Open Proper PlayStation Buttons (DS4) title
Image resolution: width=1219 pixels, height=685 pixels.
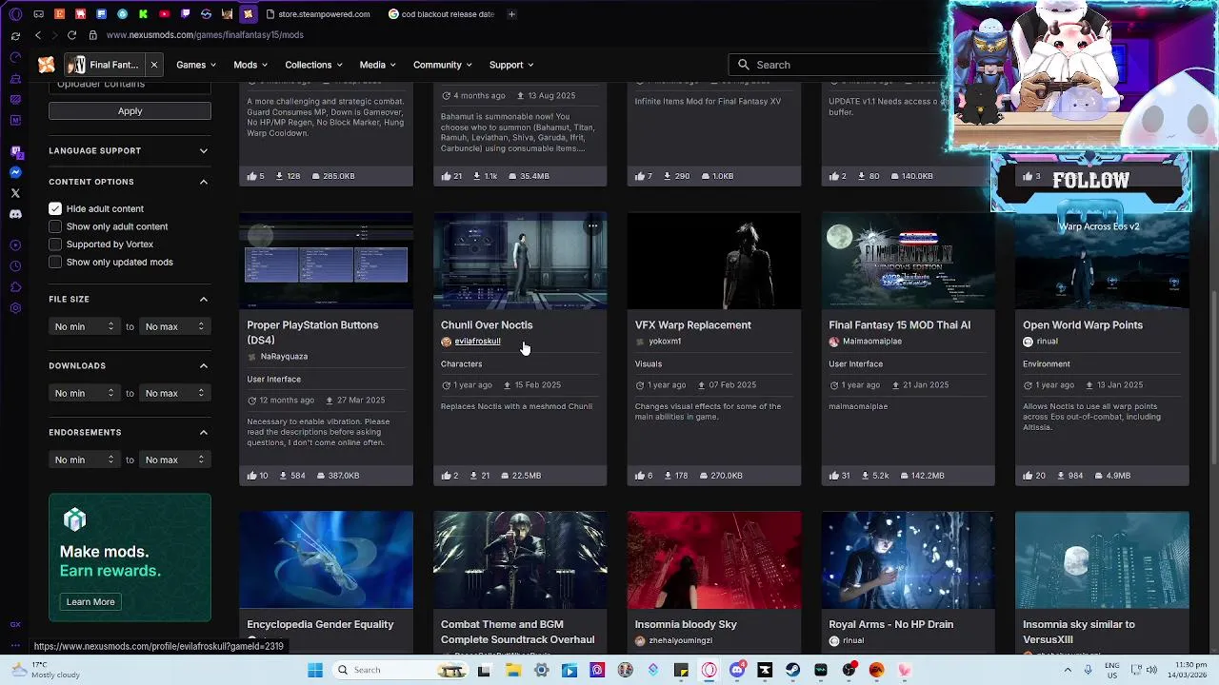point(312,332)
